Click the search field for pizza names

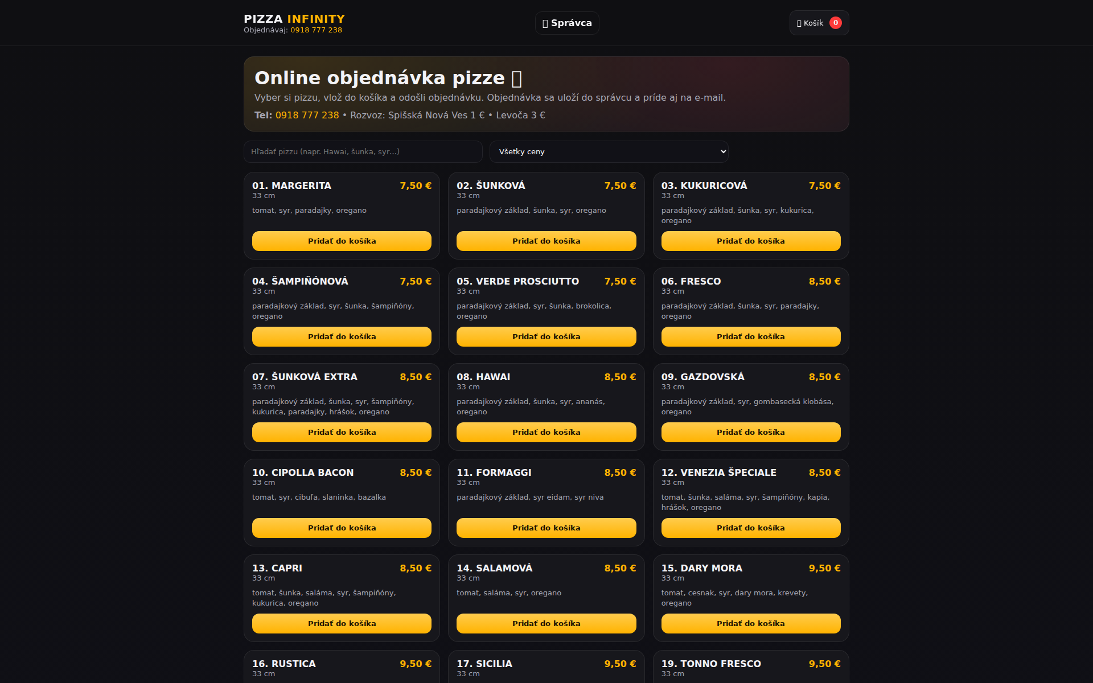pos(363,151)
